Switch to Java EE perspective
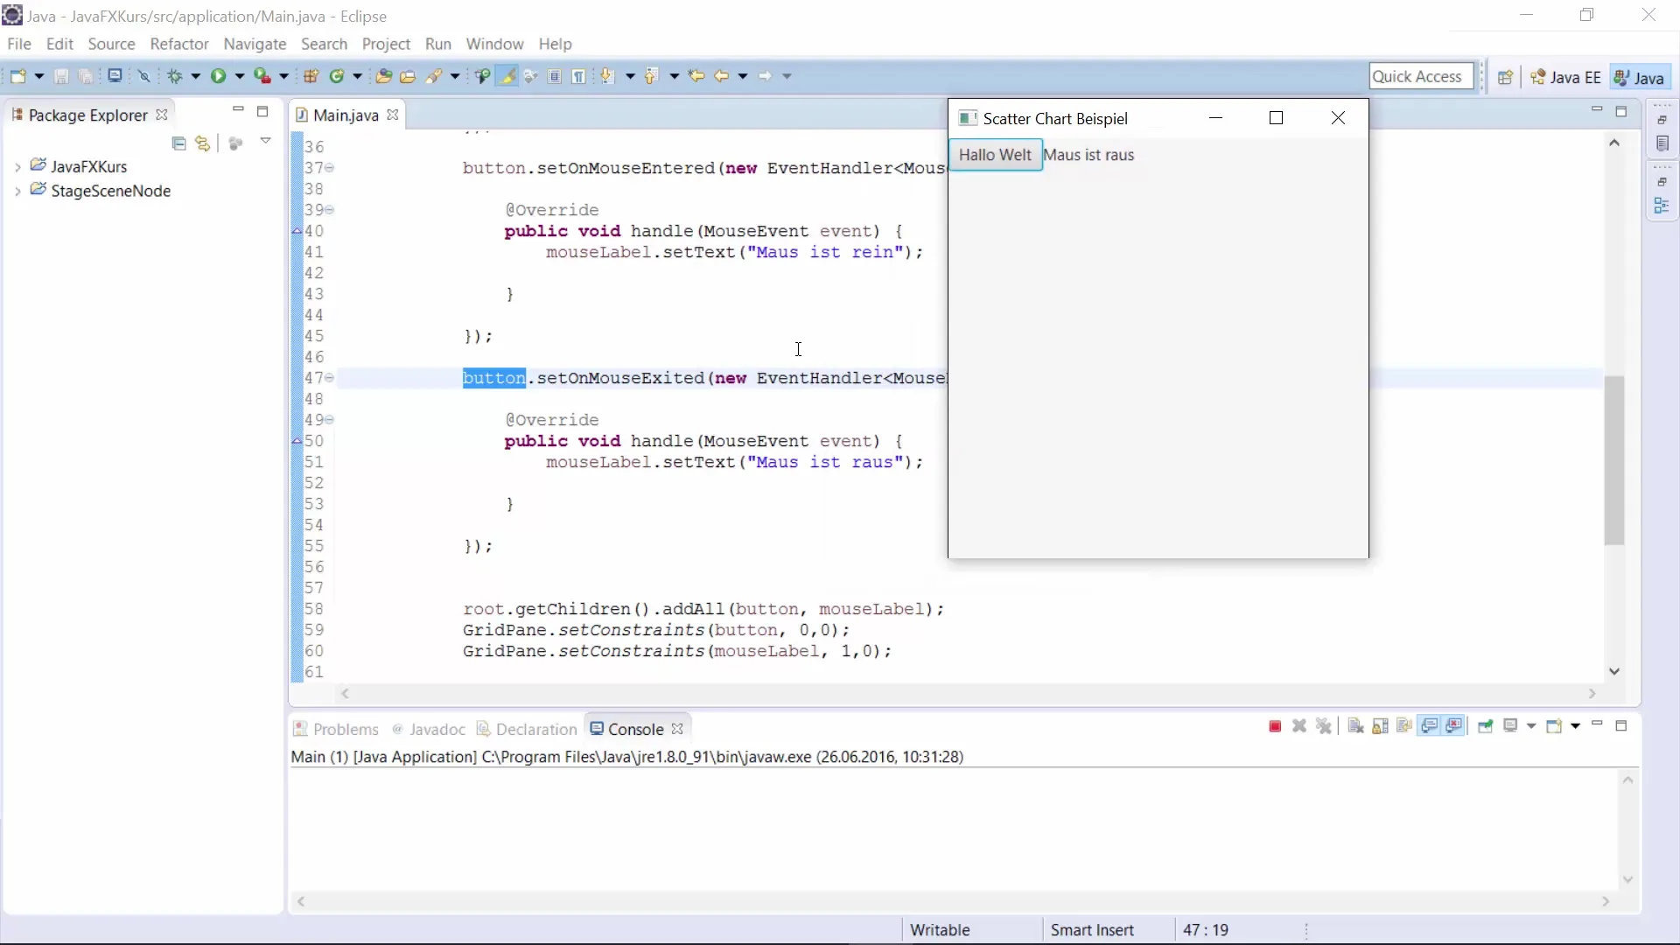The image size is (1680, 945). point(1566,77)
